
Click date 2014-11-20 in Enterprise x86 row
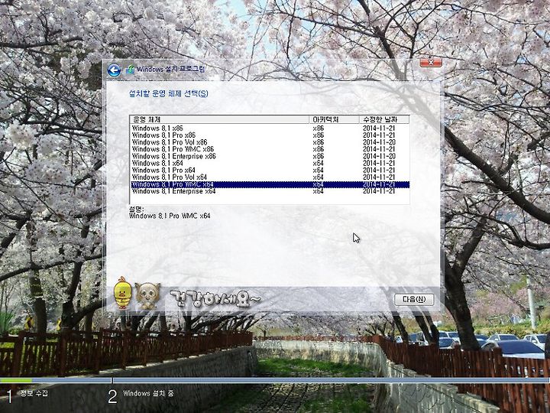coord(379,156)
